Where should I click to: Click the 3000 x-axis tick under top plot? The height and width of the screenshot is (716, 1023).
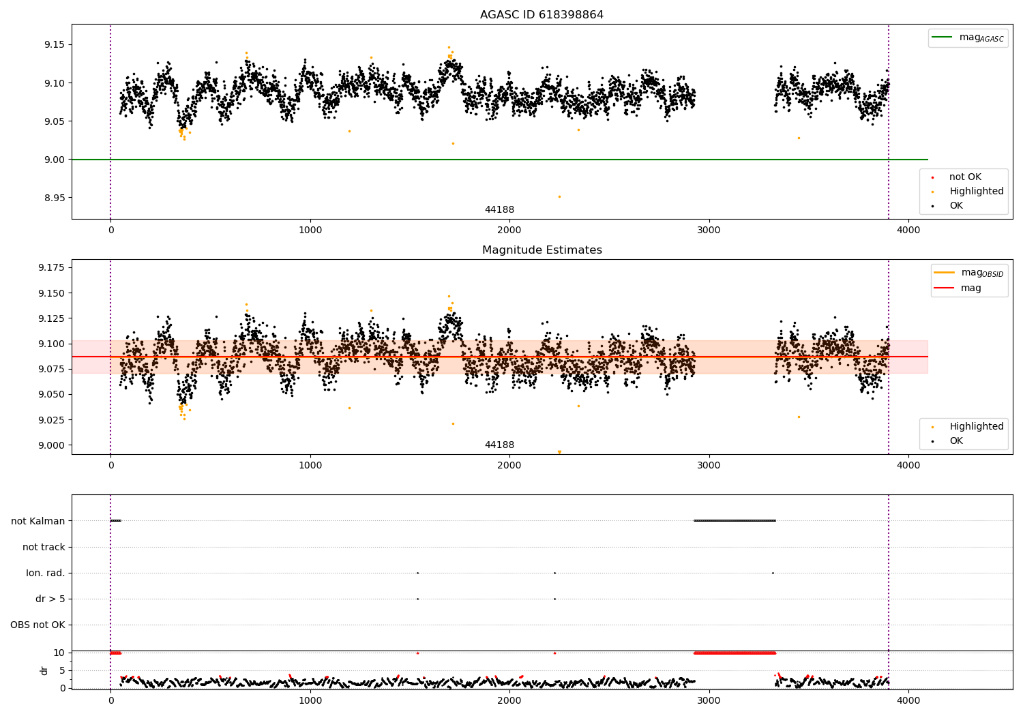pyautogui.click(x=709, y=230)
